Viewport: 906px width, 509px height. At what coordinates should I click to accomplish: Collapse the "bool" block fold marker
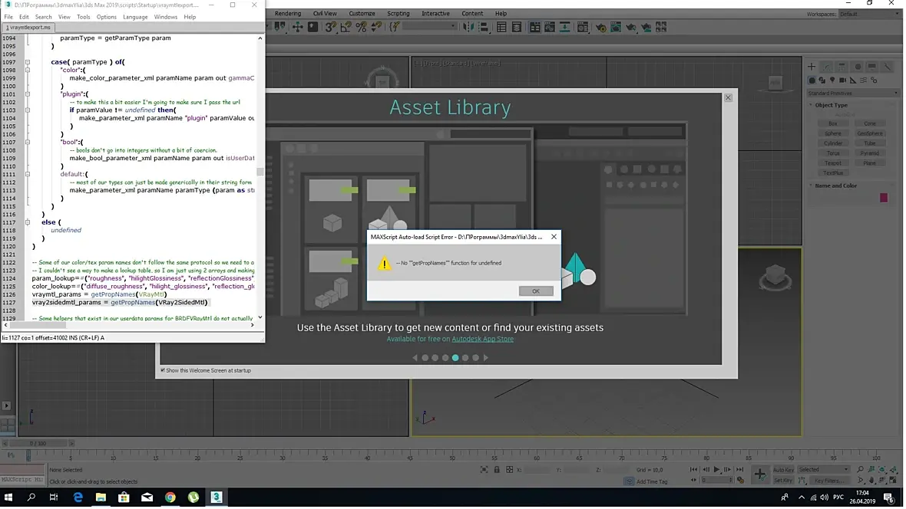[x=27, y=143]
